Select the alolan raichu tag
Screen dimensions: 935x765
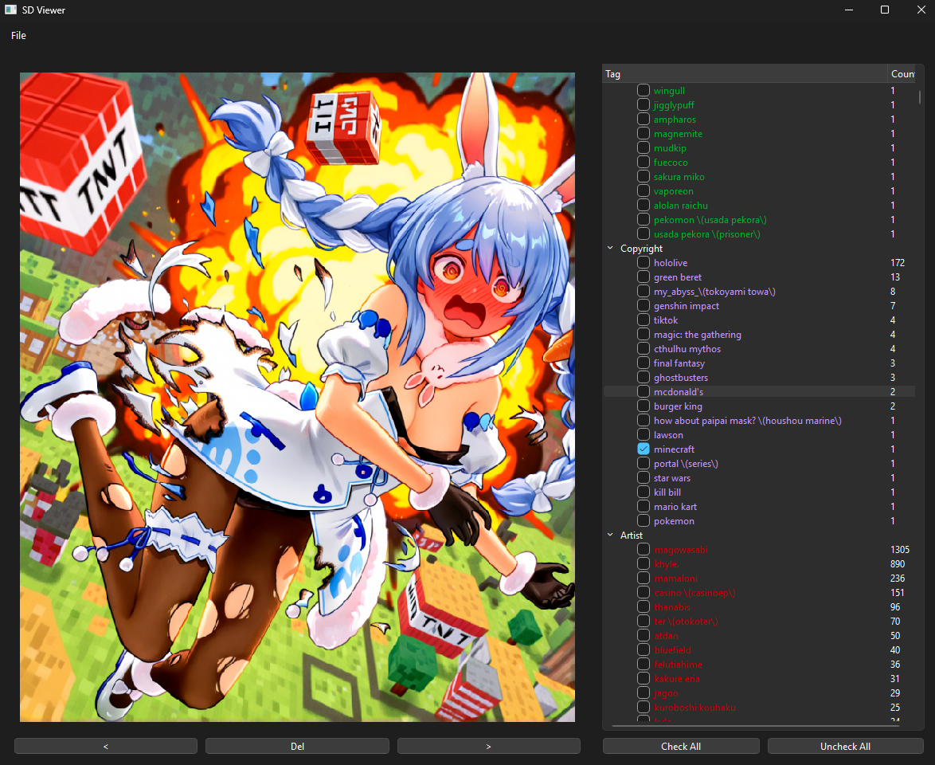tap(680, 206)
